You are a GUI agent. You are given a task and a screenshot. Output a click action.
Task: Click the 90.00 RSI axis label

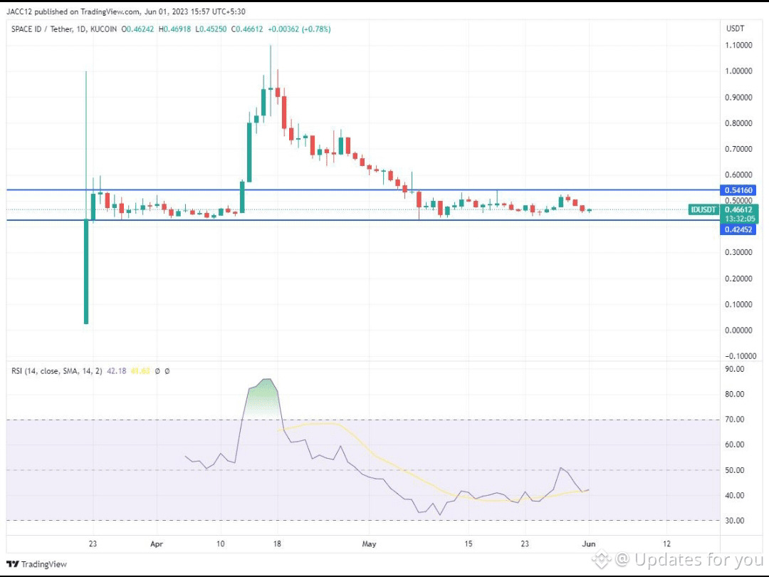735,369
